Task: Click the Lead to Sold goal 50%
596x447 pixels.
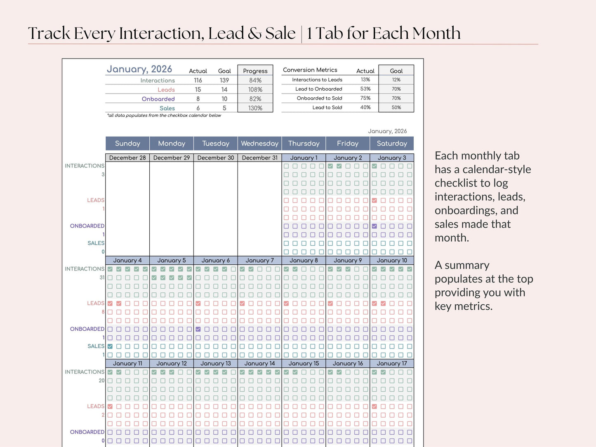Action: coord(396,107)
